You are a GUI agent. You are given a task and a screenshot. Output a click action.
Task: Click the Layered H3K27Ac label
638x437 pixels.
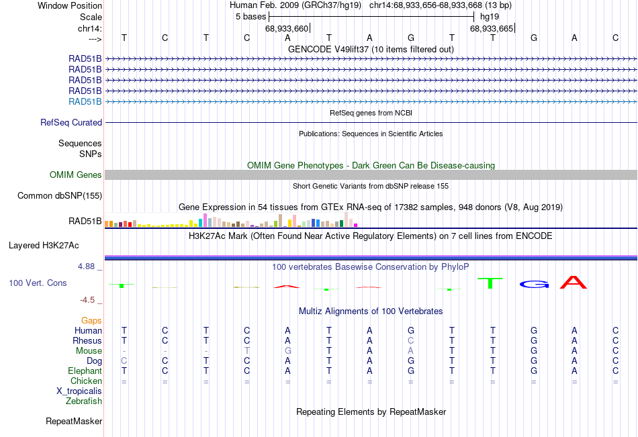[x=44, y=246]
